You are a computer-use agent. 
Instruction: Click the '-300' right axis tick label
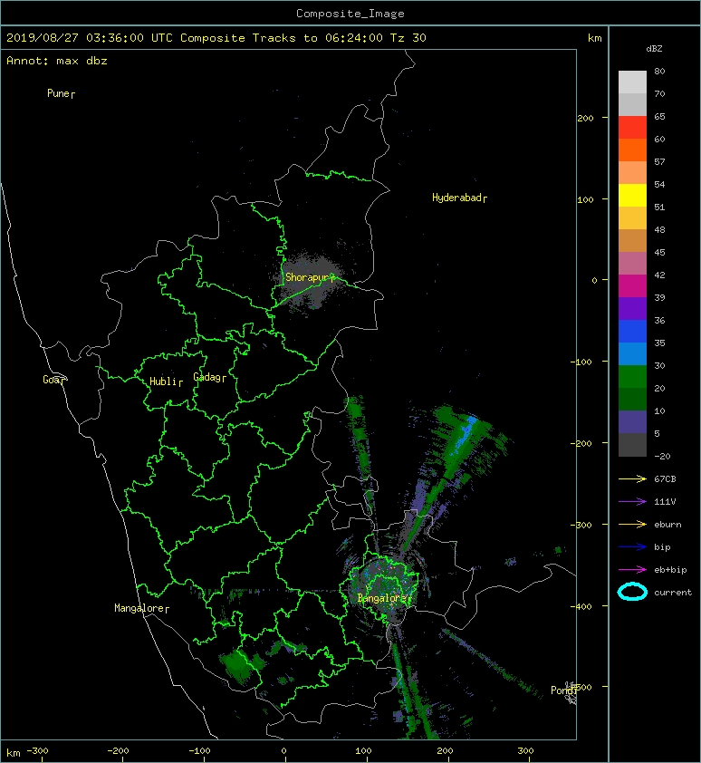point(581,525)
